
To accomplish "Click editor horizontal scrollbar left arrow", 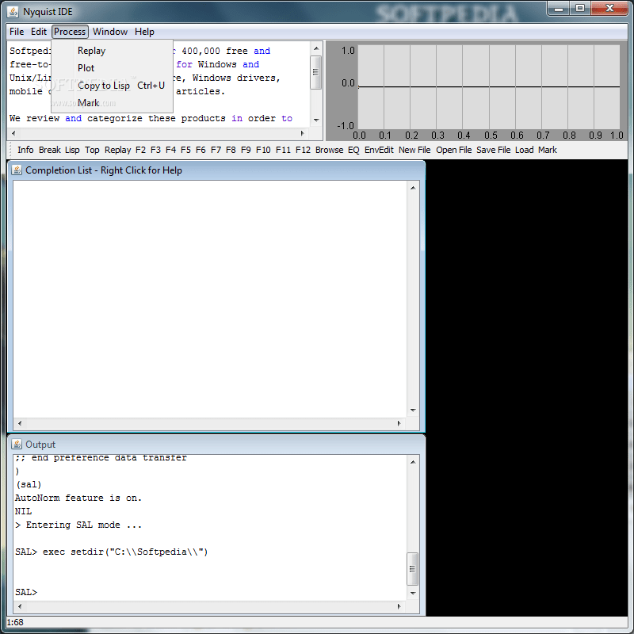I will click(x=13, y=133).
